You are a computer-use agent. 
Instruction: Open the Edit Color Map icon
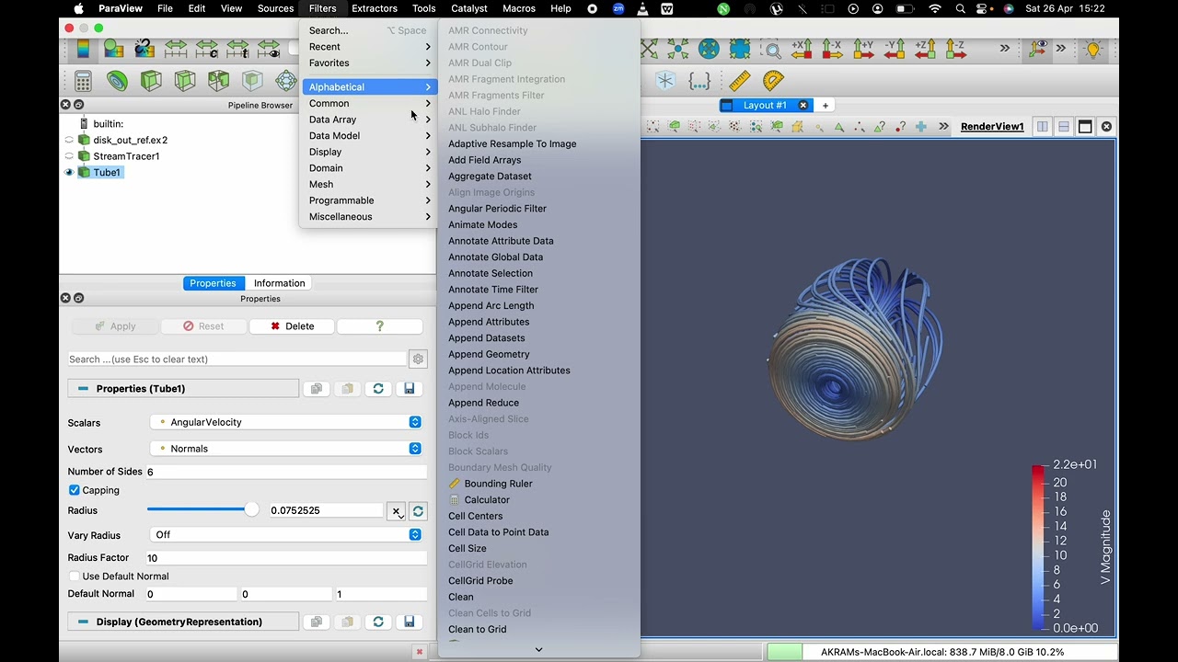(x=114, y=48)
